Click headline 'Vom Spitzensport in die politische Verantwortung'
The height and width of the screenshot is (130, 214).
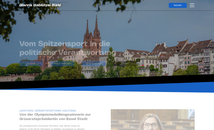(x=68, y=48)
